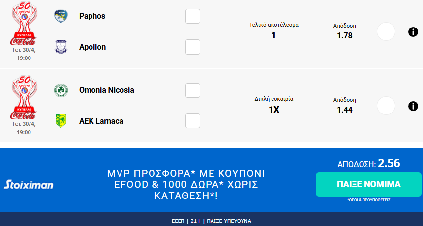Click the AEK Larnaca yellow crest

click(x=61, y=121)
